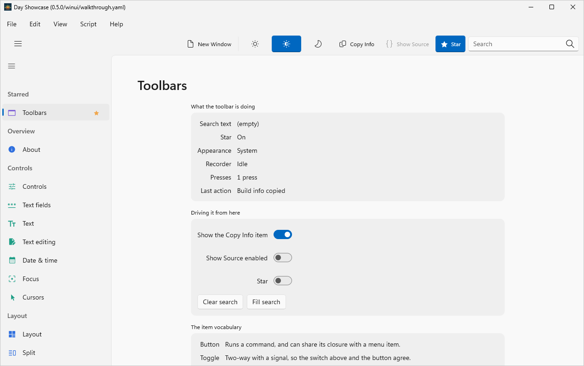Screen dimensions: 584x366
Task: Click the Show Source toolbar item
Action: [x=407, y=44]
